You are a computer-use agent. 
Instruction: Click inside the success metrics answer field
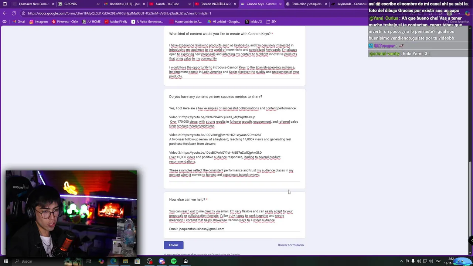click(235, 144)
